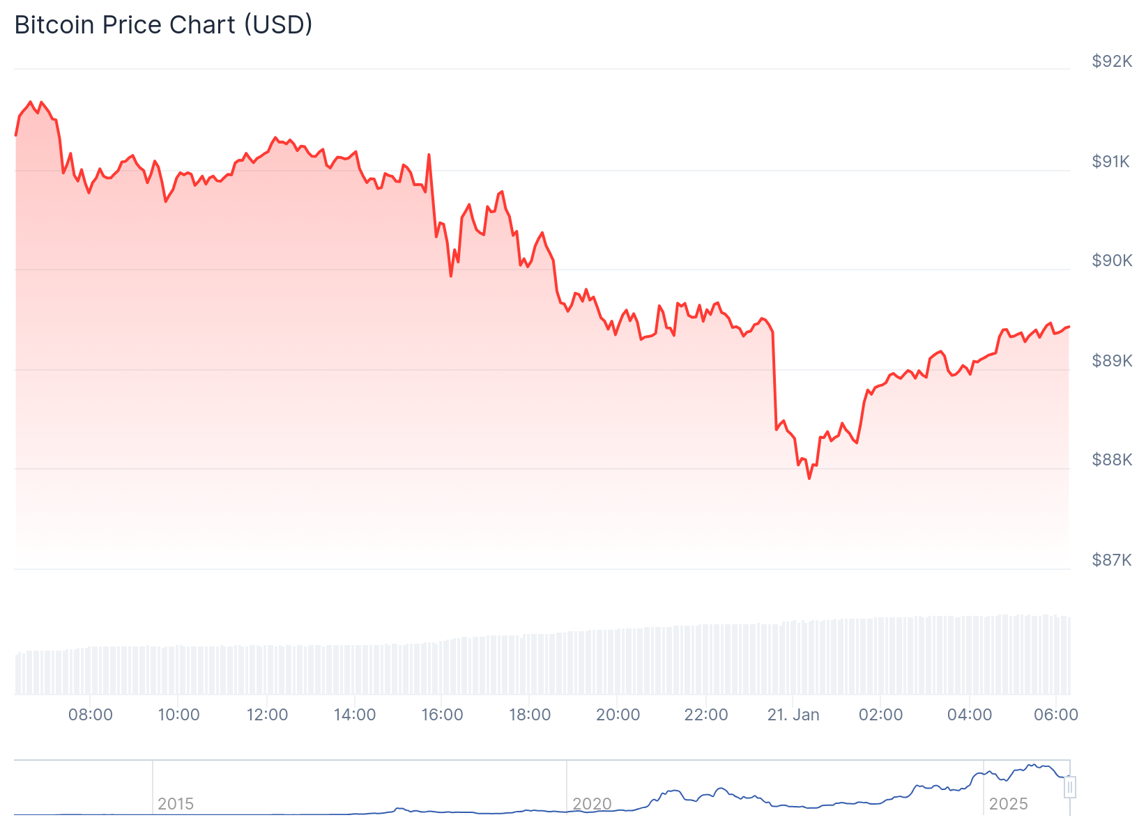Viewport: 1146px width, 836px height.
Task: Click the 02:00 x-axis time label
Action: [x=881, y=715]
